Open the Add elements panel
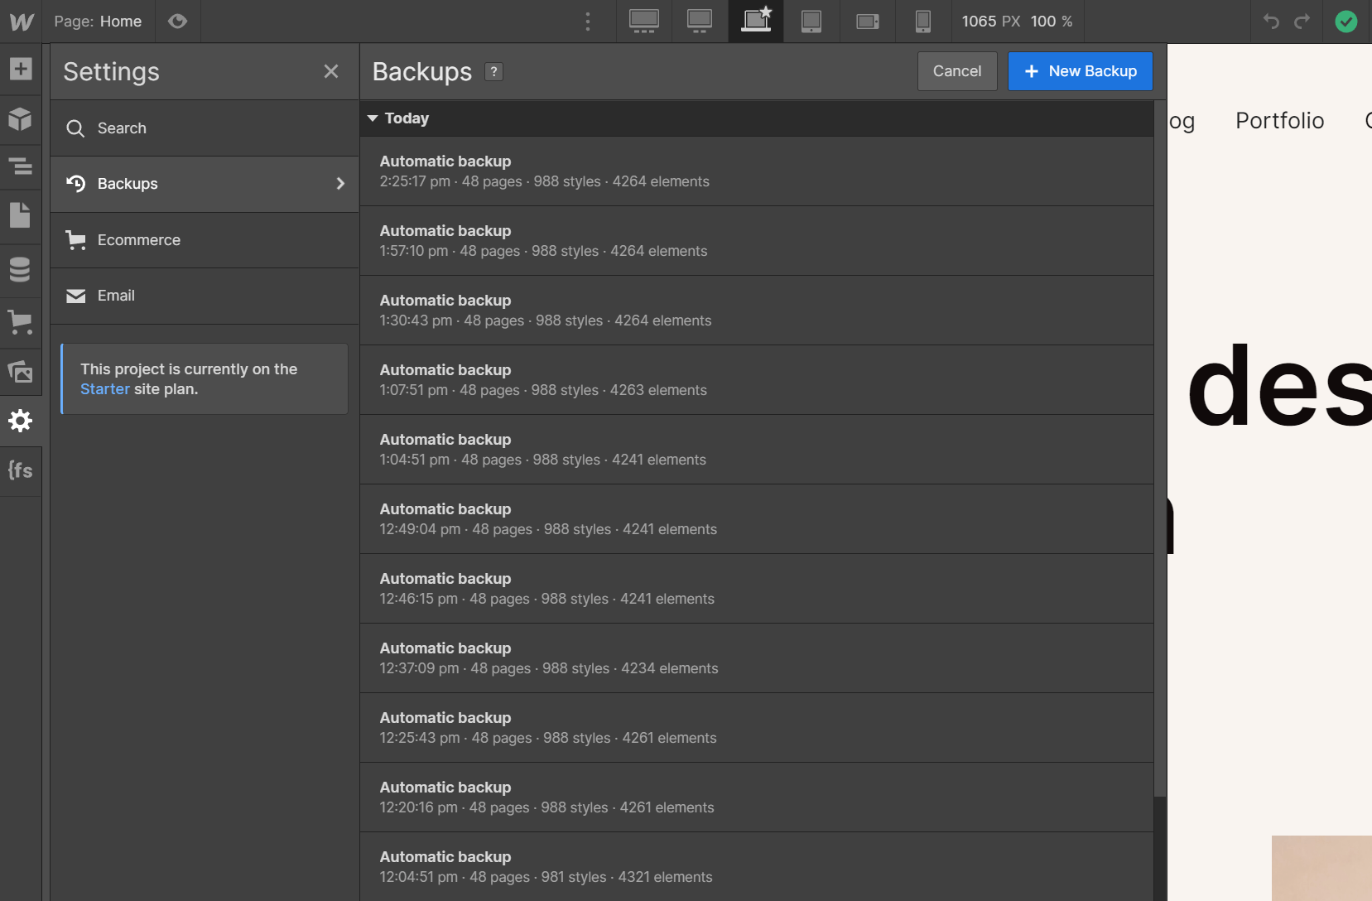Image resolution: width=1372 pixels, height=901 pixels. [21, 68]
